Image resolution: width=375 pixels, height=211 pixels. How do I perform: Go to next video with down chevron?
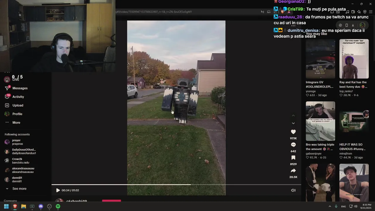[293, 123]
